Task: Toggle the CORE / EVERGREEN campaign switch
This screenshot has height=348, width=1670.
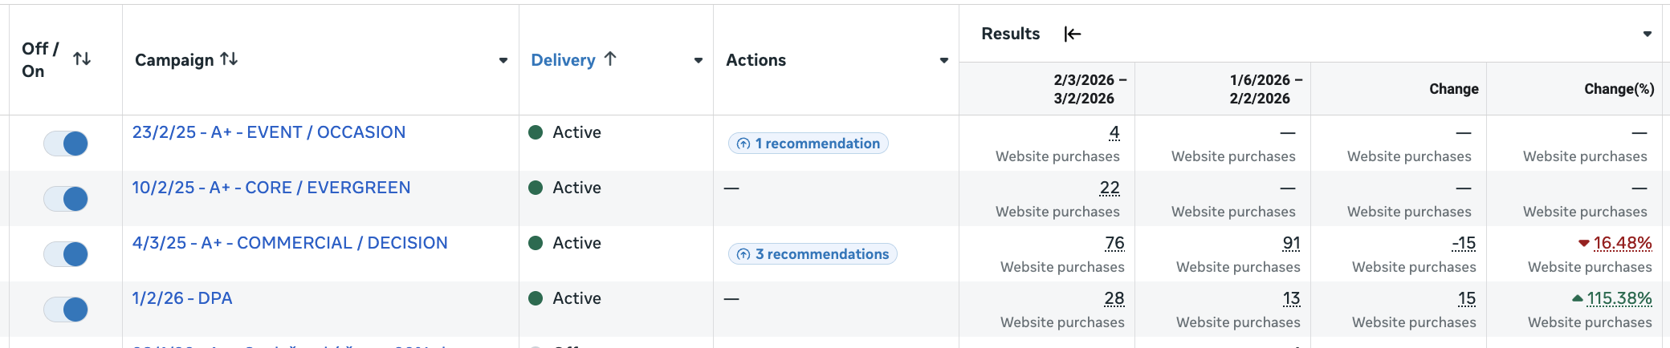Action: pyautogui.click(x=66, y=199)
